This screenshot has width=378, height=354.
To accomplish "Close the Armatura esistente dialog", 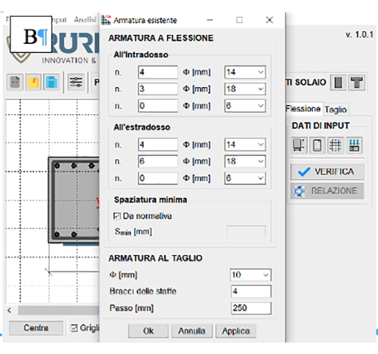I will 269,20.
